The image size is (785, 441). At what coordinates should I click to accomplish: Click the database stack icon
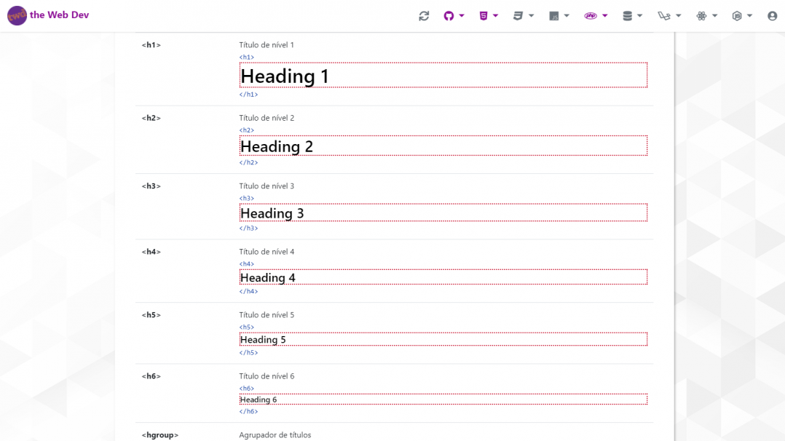628,16
